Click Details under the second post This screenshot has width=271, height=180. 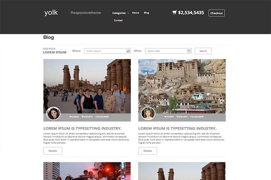[x=147, y=151]
